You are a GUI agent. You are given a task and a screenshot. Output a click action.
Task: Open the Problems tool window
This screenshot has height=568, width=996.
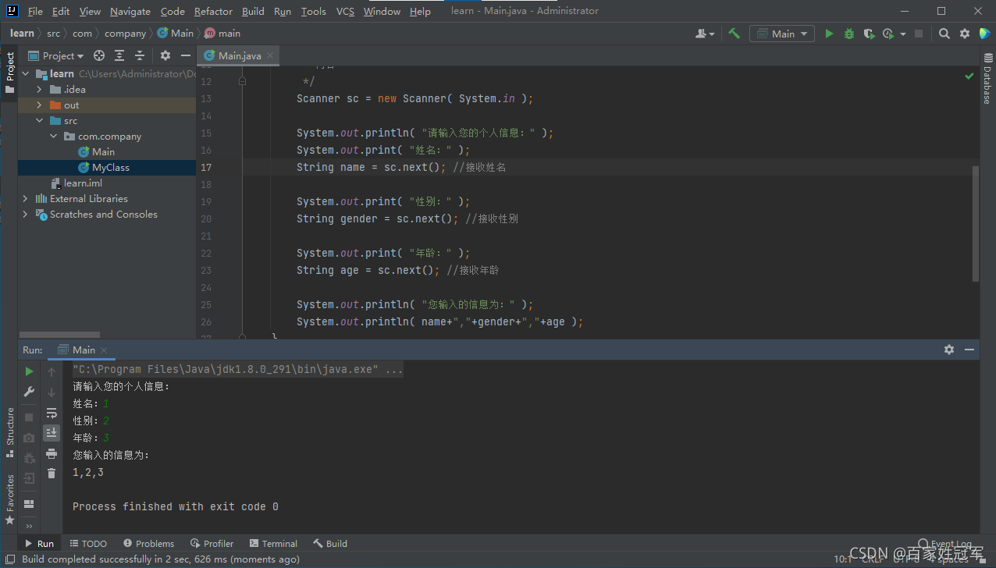(148, 544)
